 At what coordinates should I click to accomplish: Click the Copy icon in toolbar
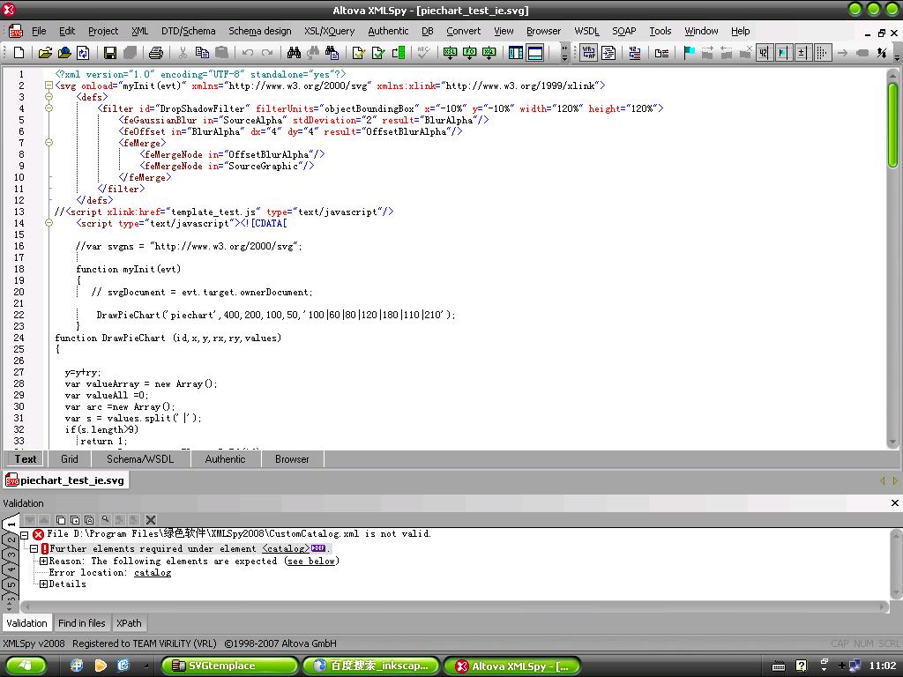(x=202, y=53)
